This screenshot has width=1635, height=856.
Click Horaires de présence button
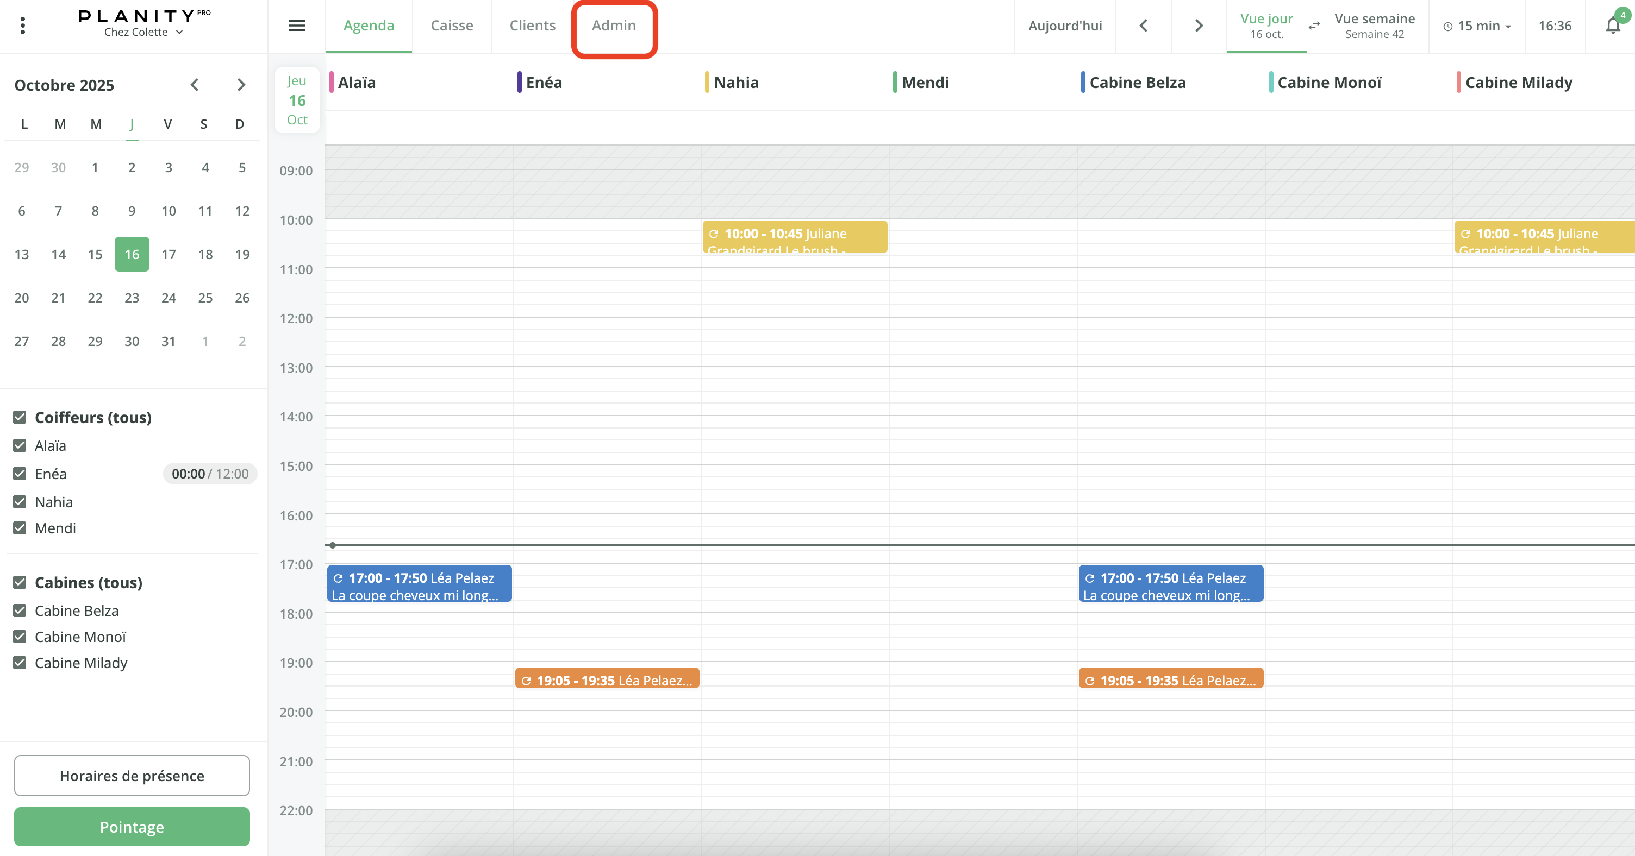click(x=132, y=775)
